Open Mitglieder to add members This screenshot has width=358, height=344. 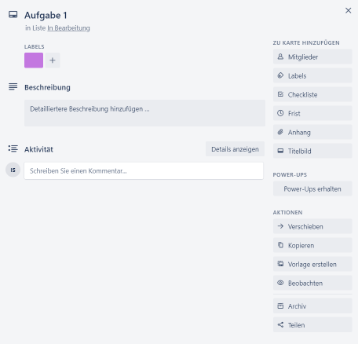pyautogui.click(x=312, y=57)
